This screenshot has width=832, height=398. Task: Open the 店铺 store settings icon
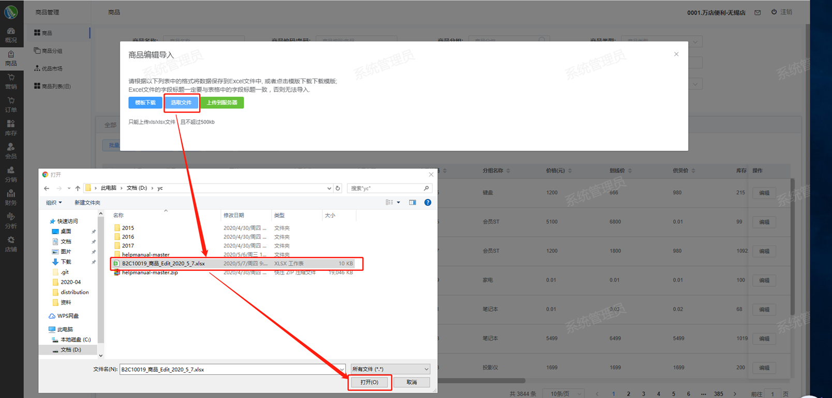[11, 244]
